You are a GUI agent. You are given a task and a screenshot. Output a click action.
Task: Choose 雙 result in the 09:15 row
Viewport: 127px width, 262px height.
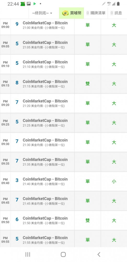(x=88, y=84)
